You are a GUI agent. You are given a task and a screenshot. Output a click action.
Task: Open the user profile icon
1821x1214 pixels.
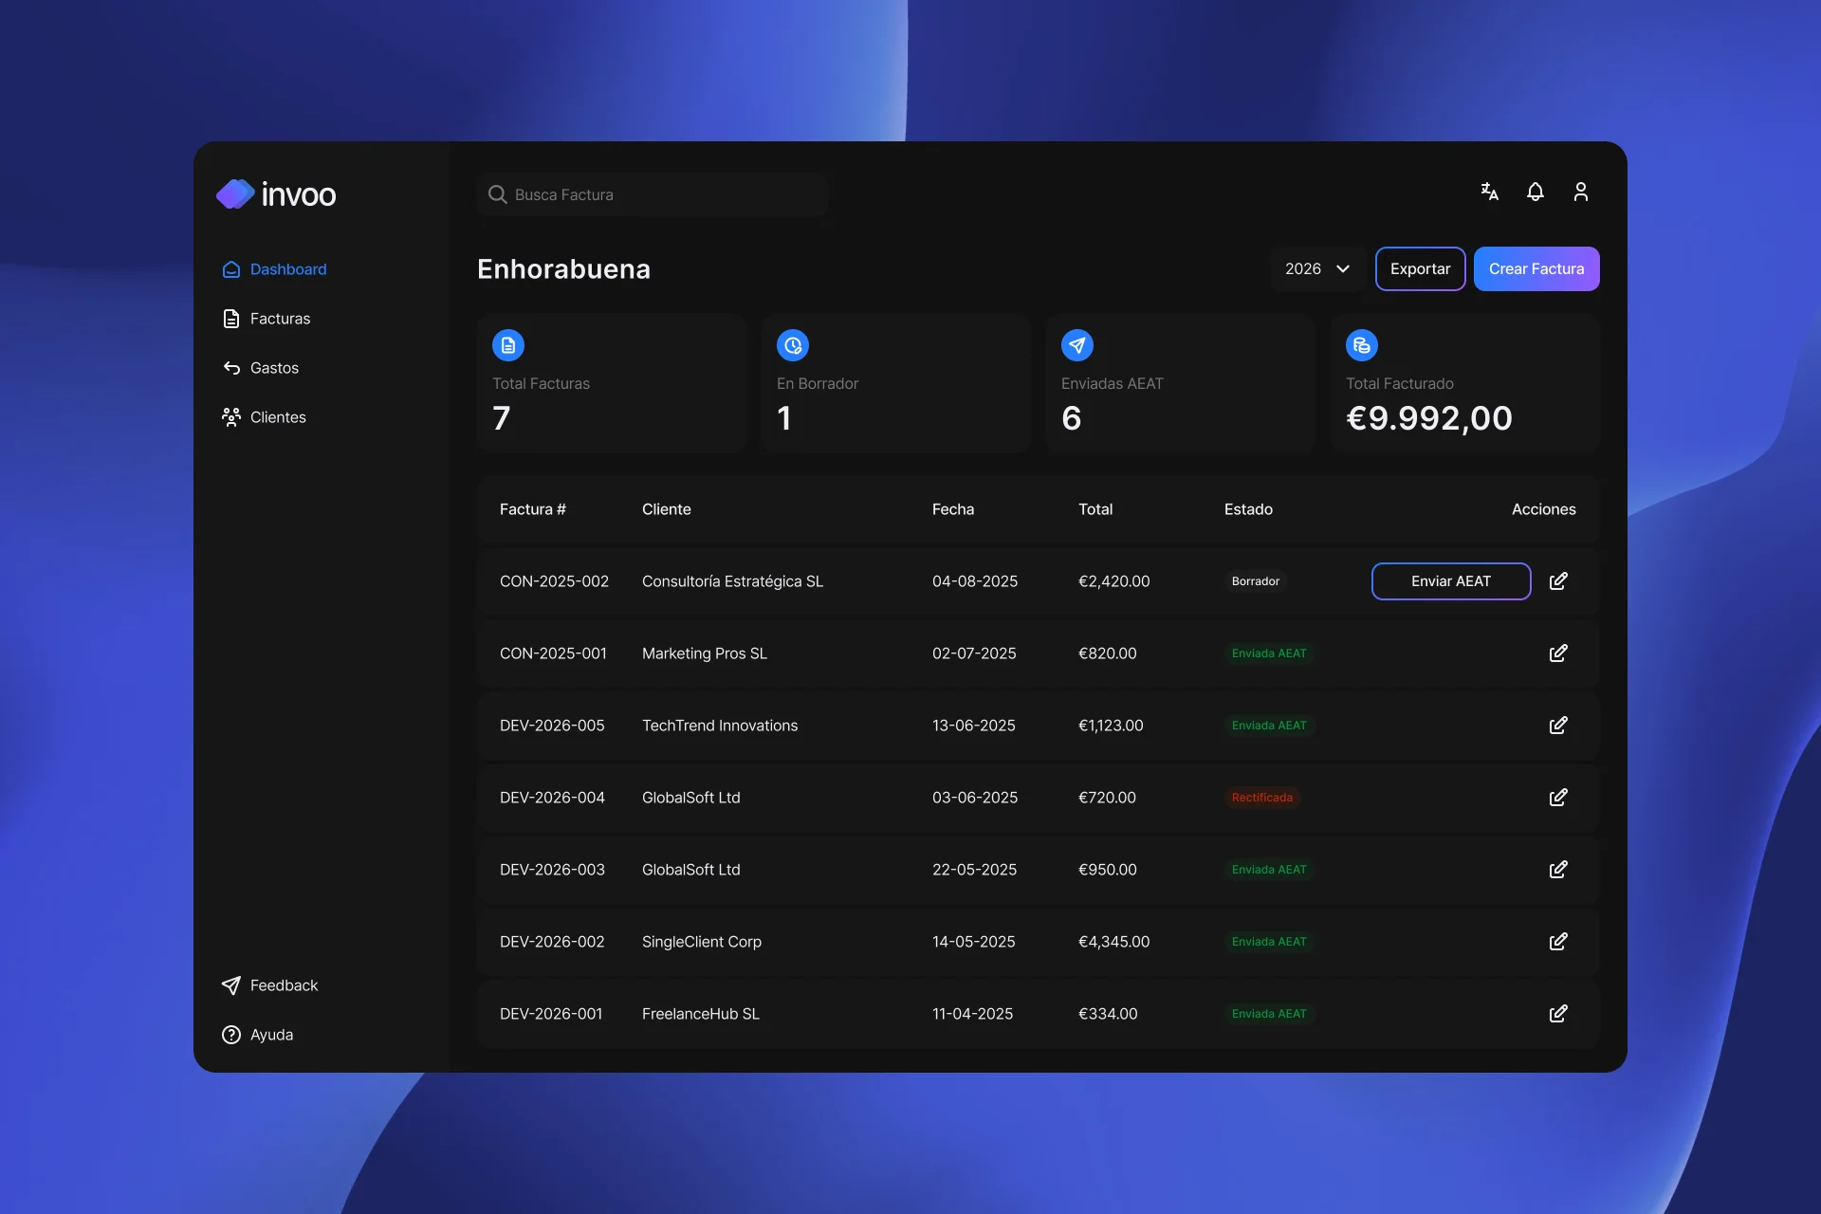(x=1580, y=192)
